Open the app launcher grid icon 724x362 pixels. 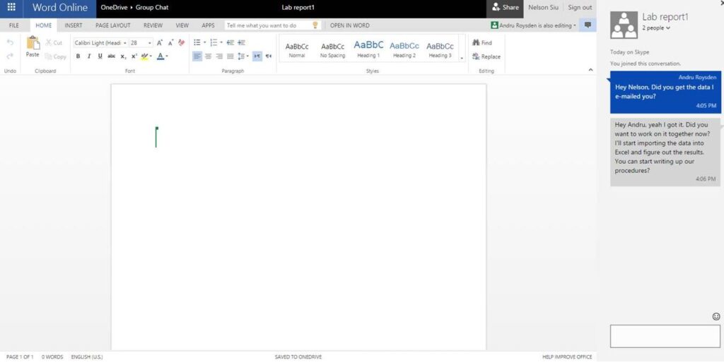[11, 8]
